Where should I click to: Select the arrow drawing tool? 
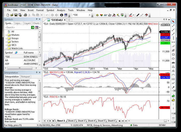tap(173, 87)
